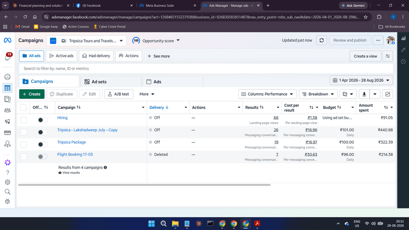Open the filter sliders settings icon
This screenshot has height=230, width=409.
click(388, 56)
